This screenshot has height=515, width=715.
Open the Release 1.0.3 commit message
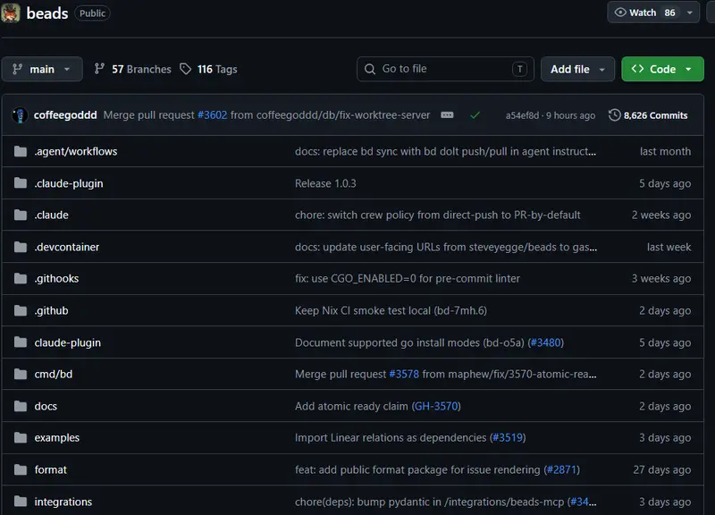click(325, 183)
